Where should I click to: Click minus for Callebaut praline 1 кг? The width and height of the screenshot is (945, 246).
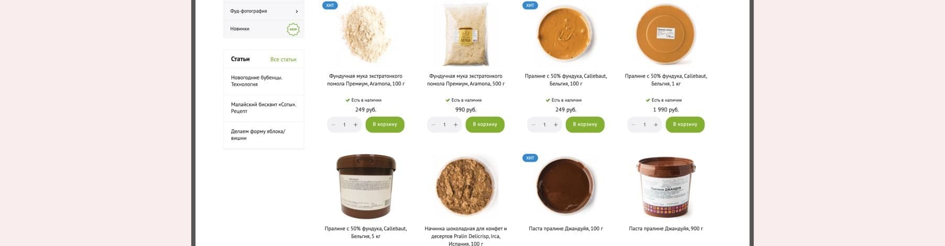click(634, 125)
